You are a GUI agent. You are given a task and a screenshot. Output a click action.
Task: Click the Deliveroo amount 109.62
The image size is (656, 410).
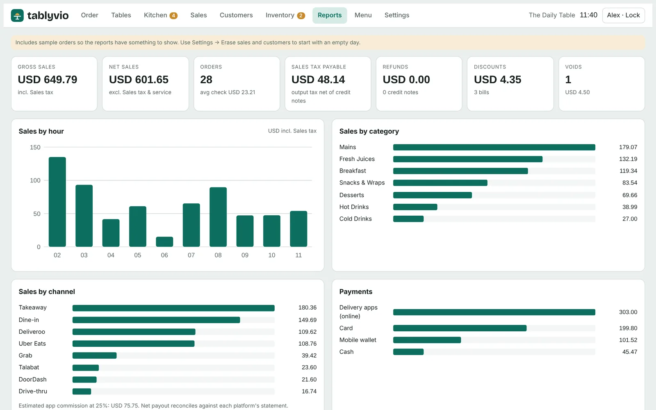coord(307,332)
